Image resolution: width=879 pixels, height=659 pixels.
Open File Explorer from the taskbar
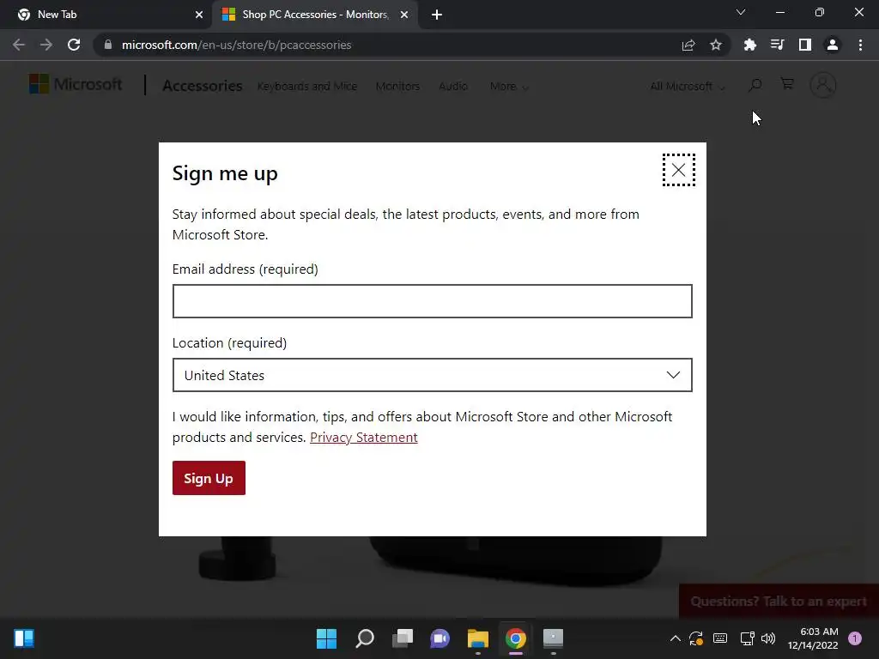point(477,638)
